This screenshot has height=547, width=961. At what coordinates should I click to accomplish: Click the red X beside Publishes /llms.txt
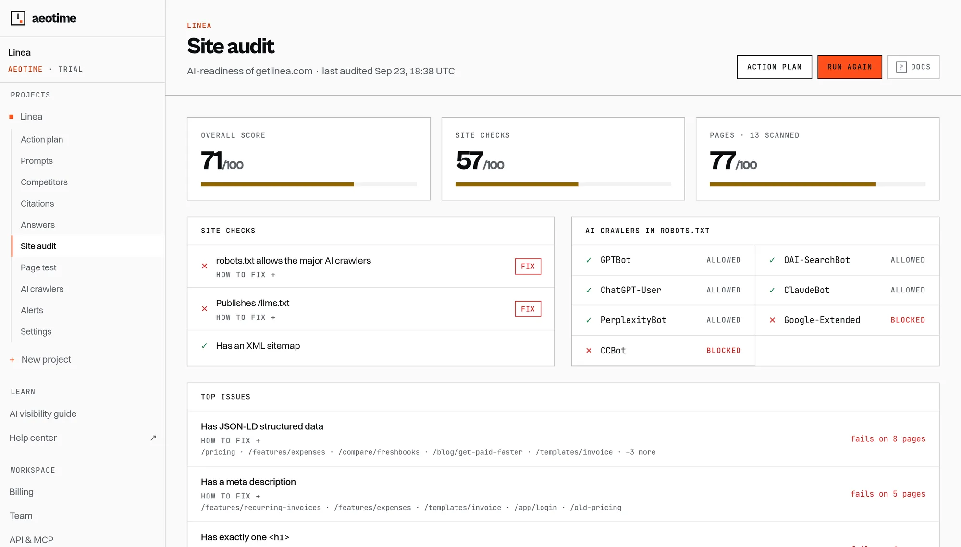pyautogui.click(x=204, y=309)
